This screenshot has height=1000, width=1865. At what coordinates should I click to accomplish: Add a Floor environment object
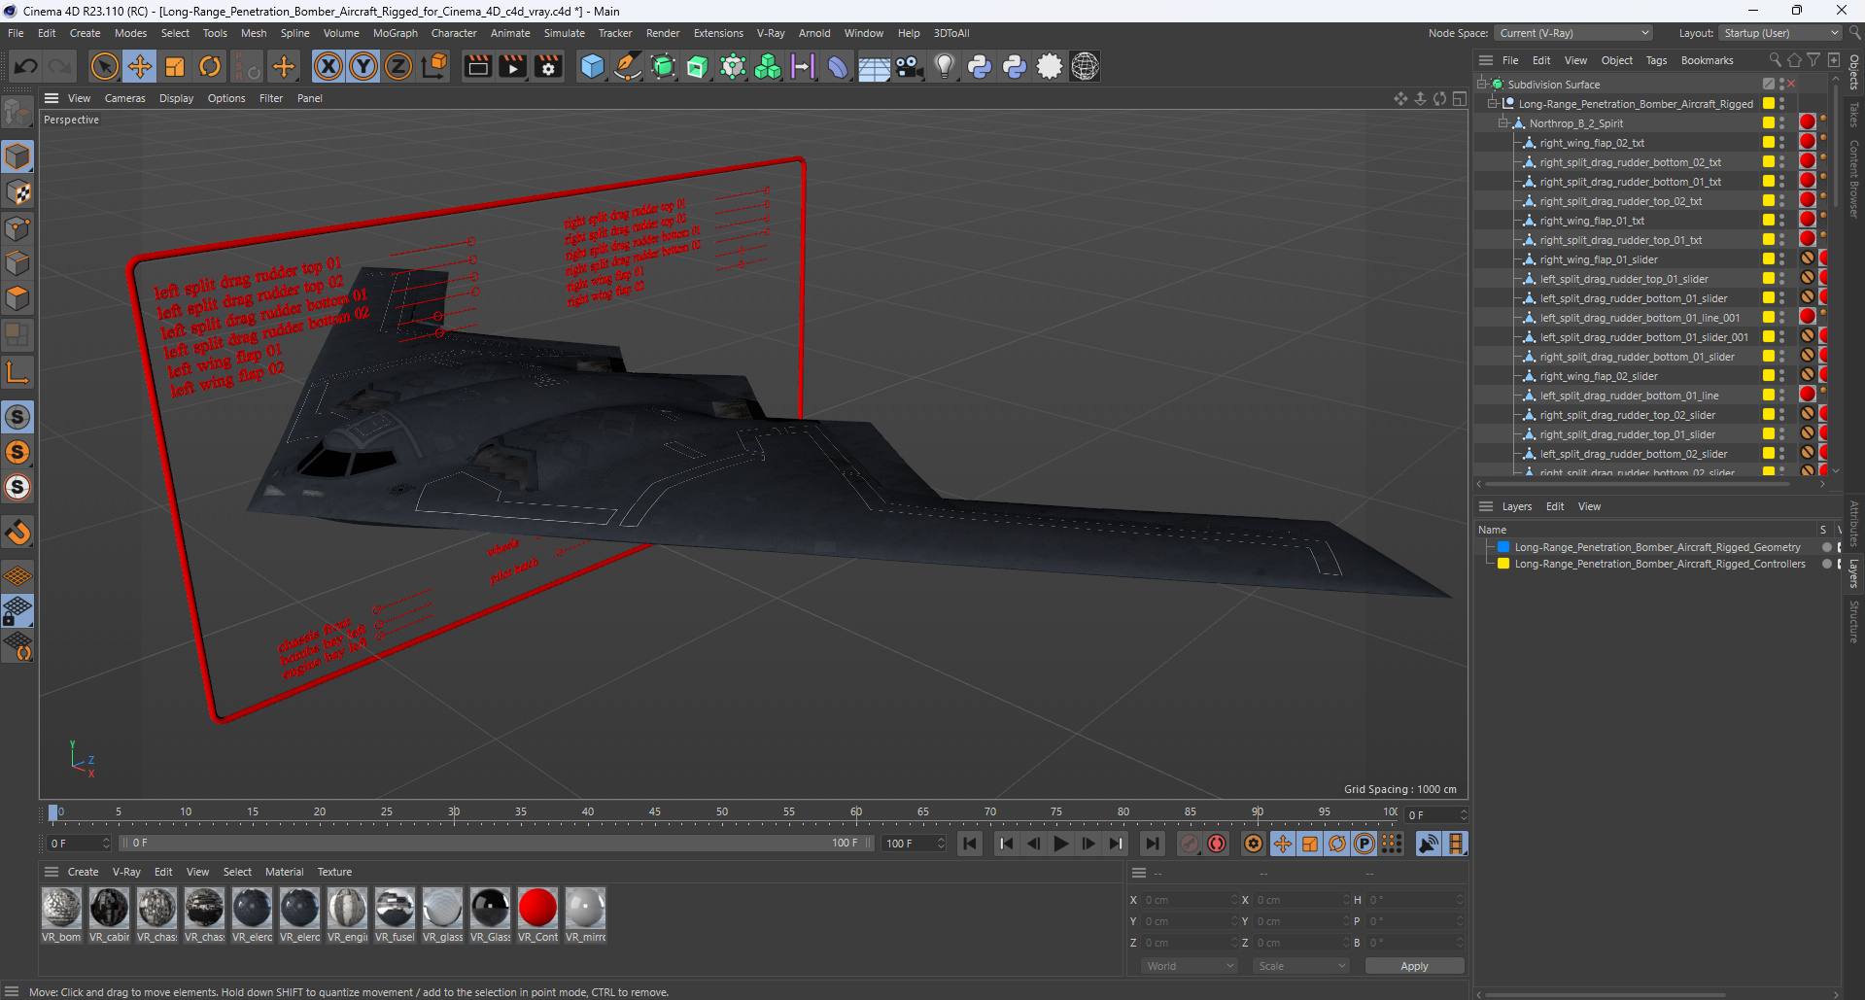[874, 66]
